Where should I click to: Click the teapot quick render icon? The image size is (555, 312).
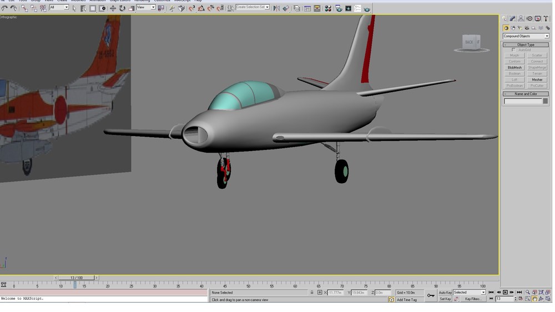(367, 8)
